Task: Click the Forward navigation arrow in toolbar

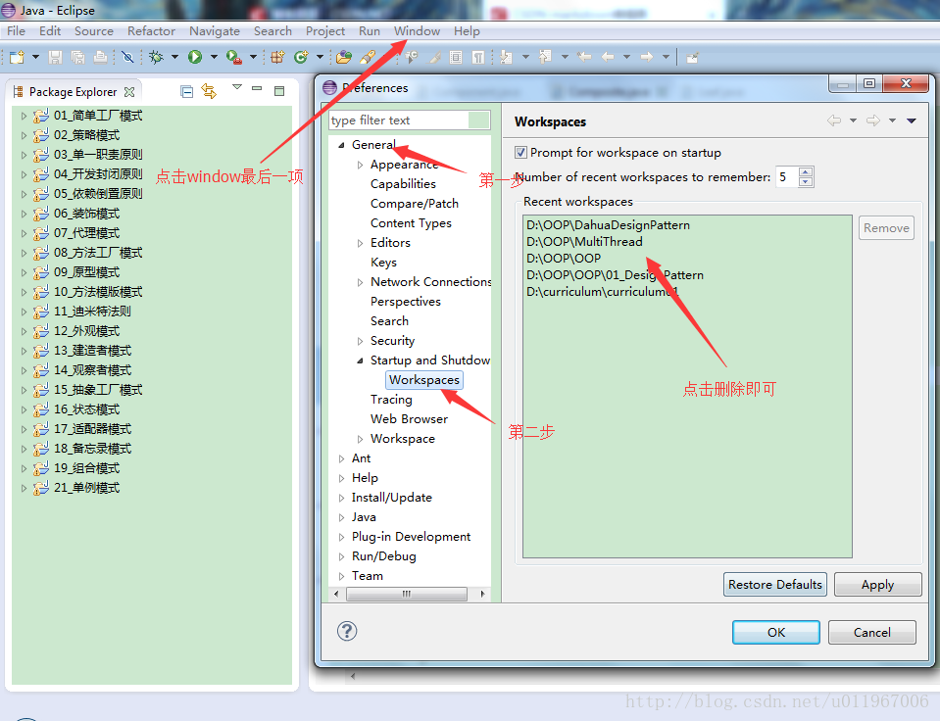Action: click(x=646, y=57)
